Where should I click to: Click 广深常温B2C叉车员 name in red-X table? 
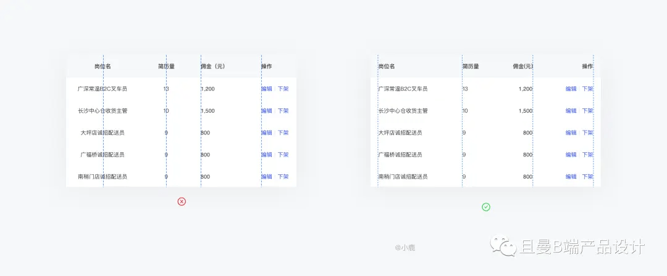[103, 89]
